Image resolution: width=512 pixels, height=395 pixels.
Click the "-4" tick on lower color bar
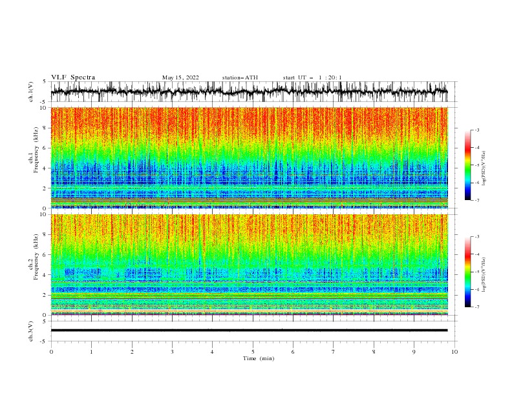click(476, 254)
